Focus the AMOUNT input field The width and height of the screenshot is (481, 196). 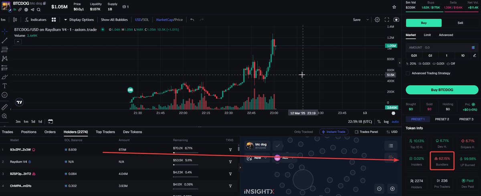pyautogui.click(x=441, y=47)
